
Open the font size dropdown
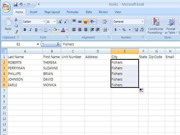[x=55, y=21]
